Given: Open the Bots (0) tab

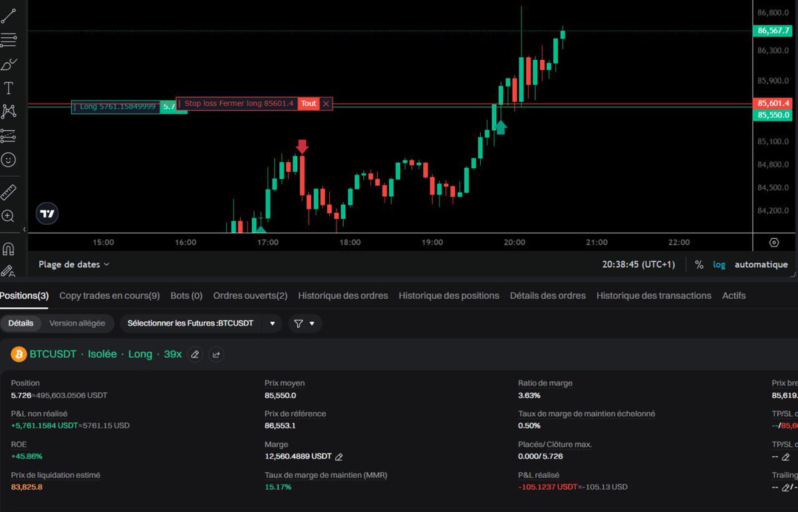Looking at the screenshot, I should click(187, 295).
